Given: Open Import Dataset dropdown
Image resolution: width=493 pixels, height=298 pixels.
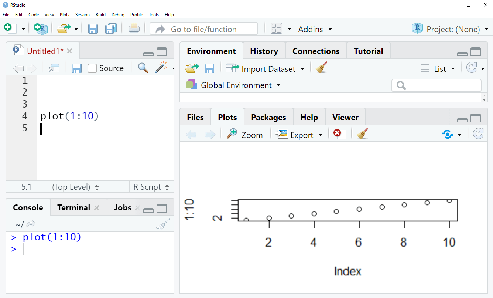Looking at the screenshot, I should coord(266,68).
